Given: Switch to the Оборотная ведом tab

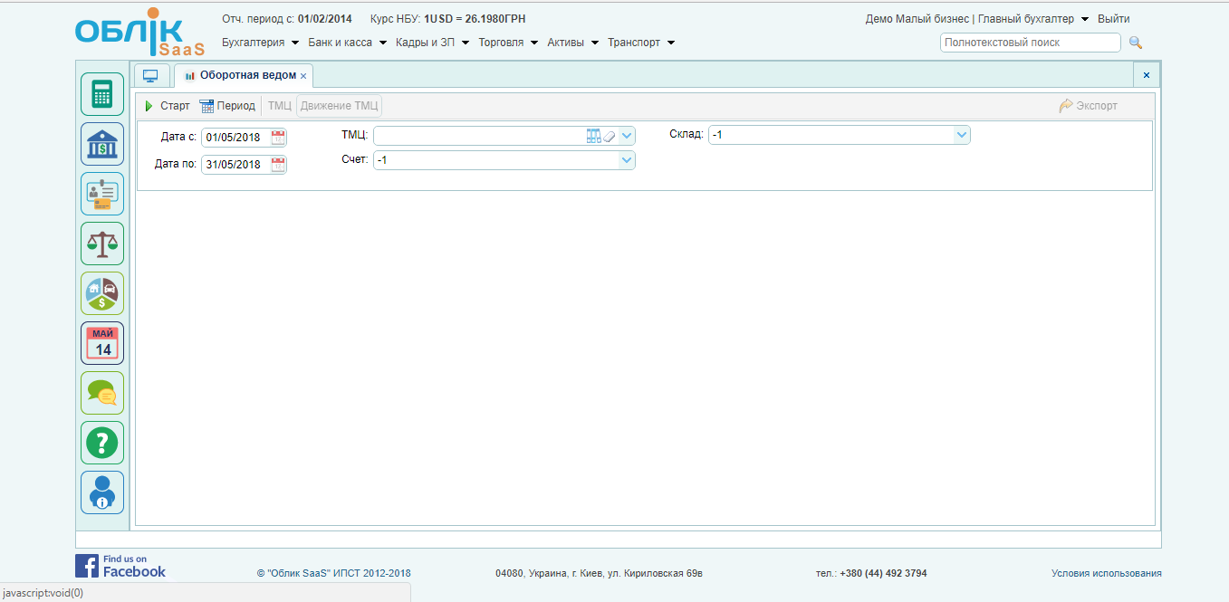Looking at the screenshot, I should pyautogui.click(x=241, y=75).
